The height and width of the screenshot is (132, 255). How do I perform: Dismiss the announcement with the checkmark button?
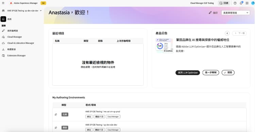point(228,72)
